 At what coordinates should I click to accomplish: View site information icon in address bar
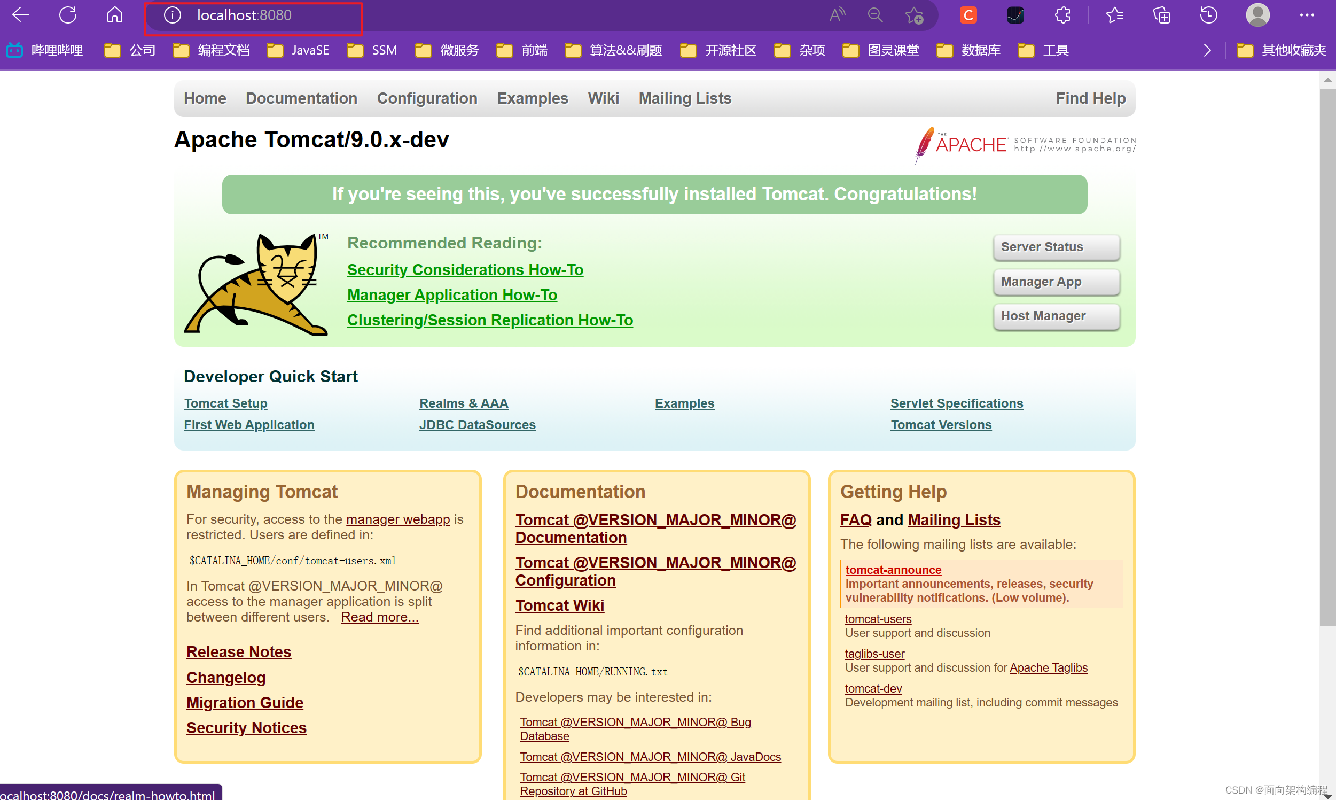tap(173, 15)
